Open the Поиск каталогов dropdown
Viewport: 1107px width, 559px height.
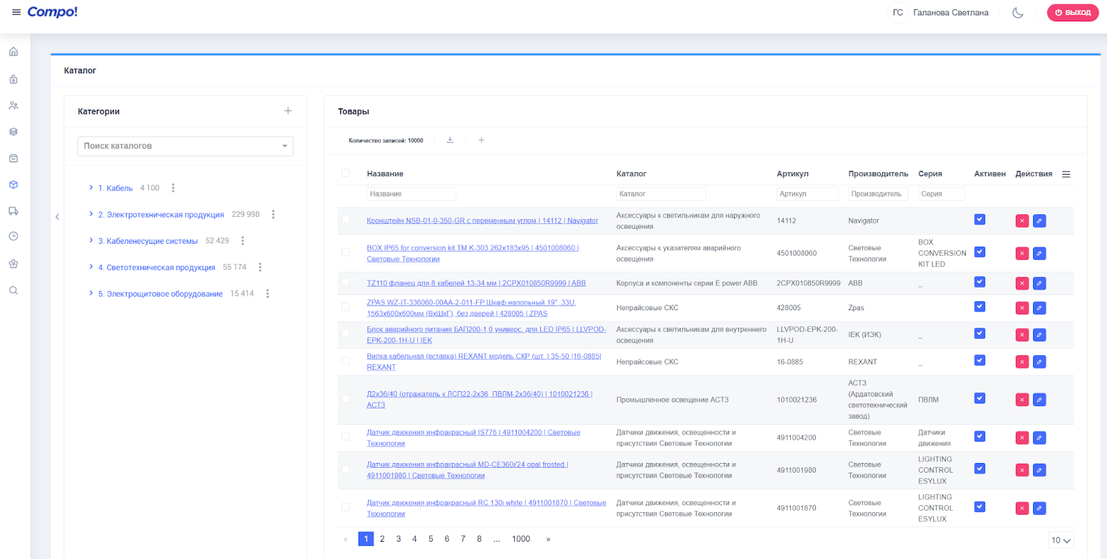click(x=185, y=146)
